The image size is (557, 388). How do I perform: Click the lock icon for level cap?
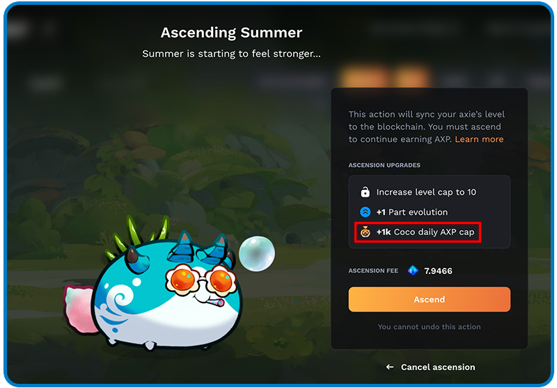coord(365,192)
